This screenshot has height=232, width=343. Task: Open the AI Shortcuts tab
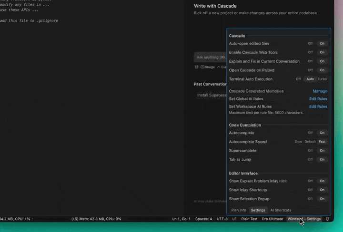pos(281,210)
